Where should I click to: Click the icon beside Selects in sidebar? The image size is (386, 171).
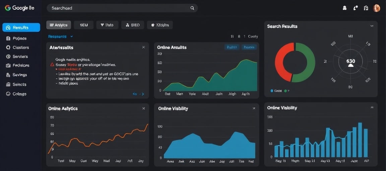(8, 84)
